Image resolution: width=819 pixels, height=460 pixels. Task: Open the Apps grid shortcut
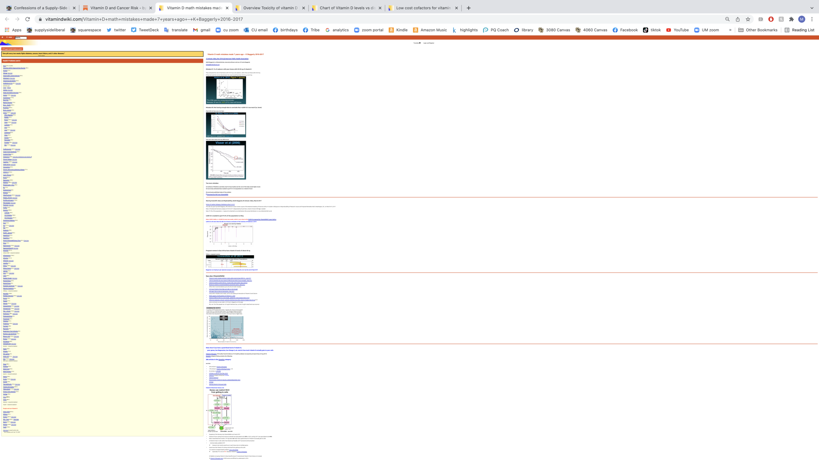click(x=13, y=30)
